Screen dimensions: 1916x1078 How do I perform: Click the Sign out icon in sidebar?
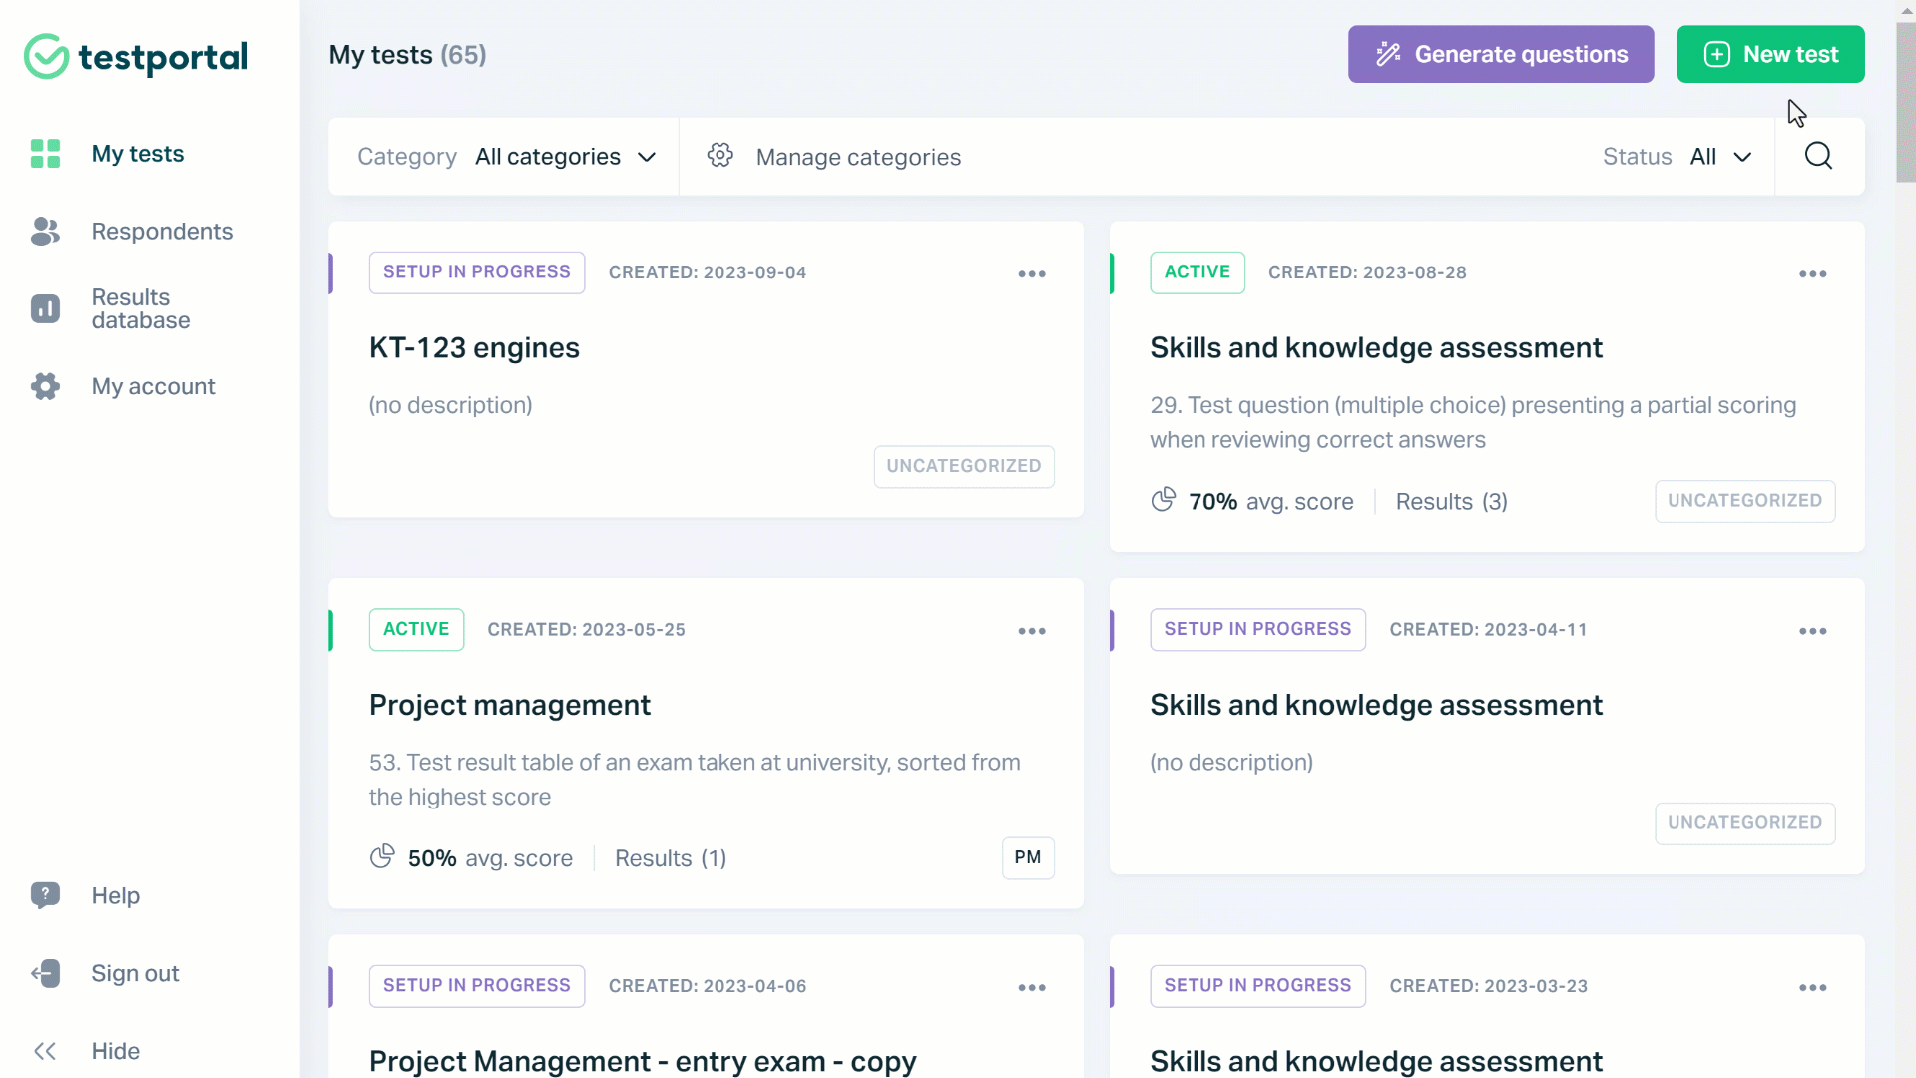44,973
